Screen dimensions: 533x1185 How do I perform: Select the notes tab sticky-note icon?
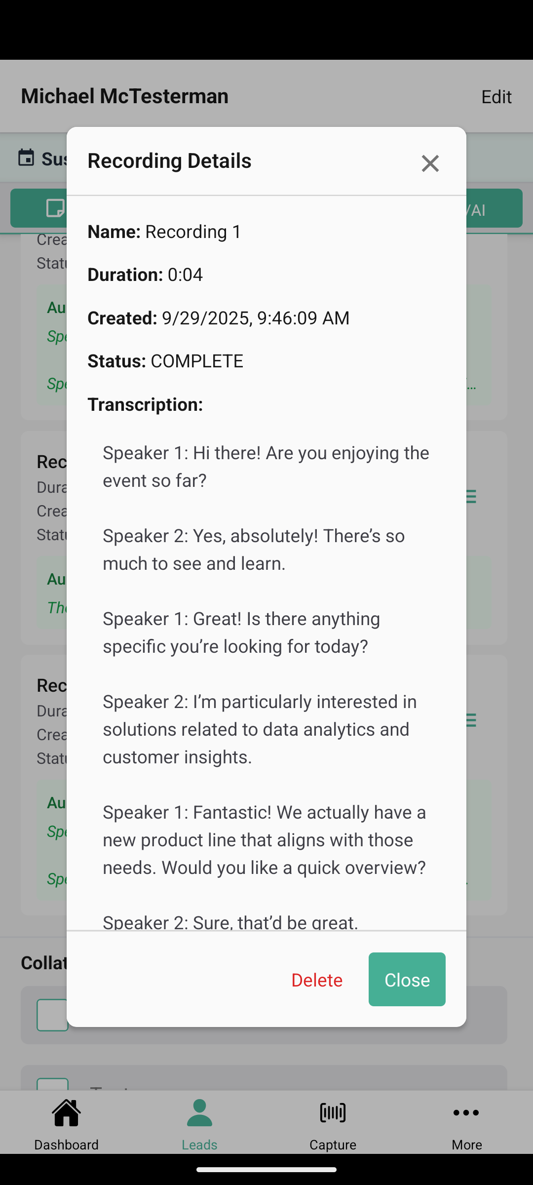[x=54, y=208]
